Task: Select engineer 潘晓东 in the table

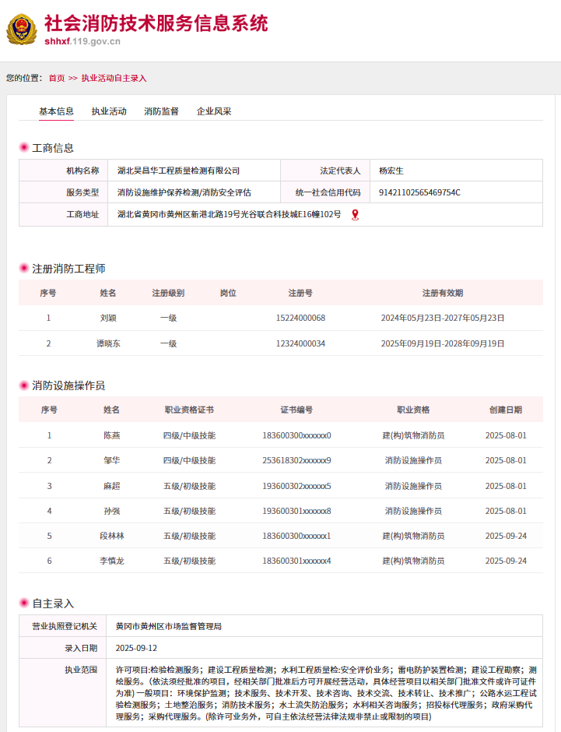Action: [108, 343]
